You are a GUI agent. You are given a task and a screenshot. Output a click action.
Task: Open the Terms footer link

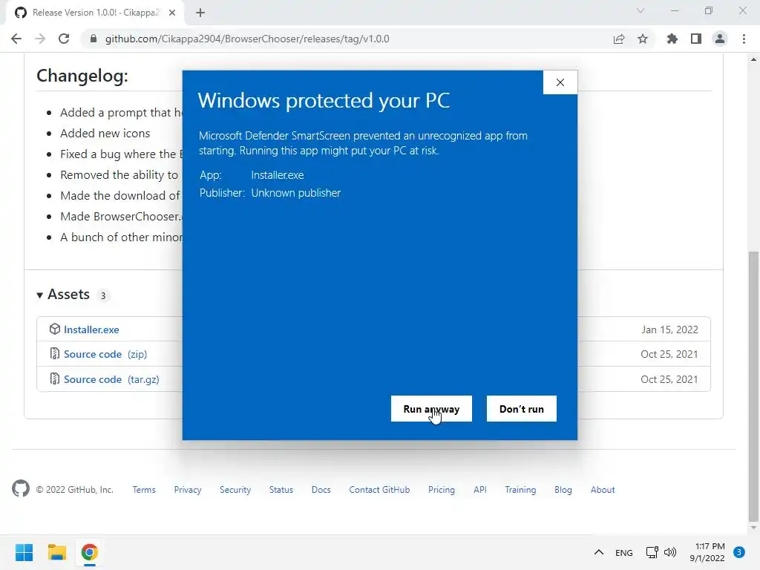click(x=144, y=490)
